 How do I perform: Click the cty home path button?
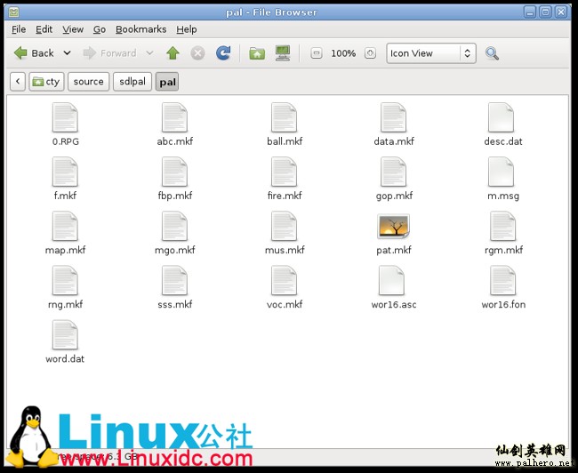46,82
